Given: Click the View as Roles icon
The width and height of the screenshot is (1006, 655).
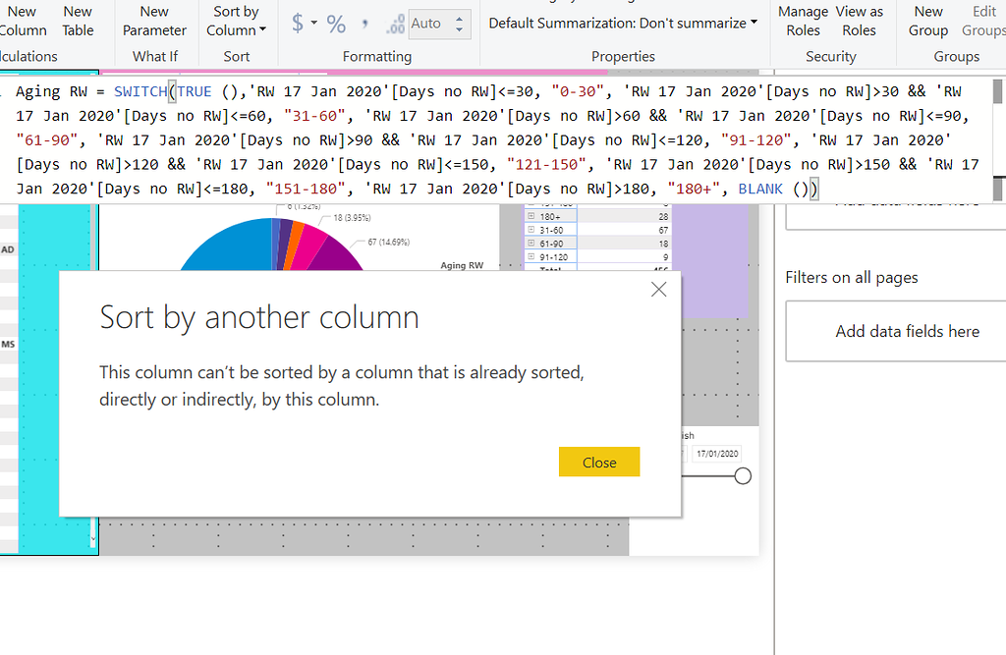Looking at the screenshot, I should pos(859,20).
